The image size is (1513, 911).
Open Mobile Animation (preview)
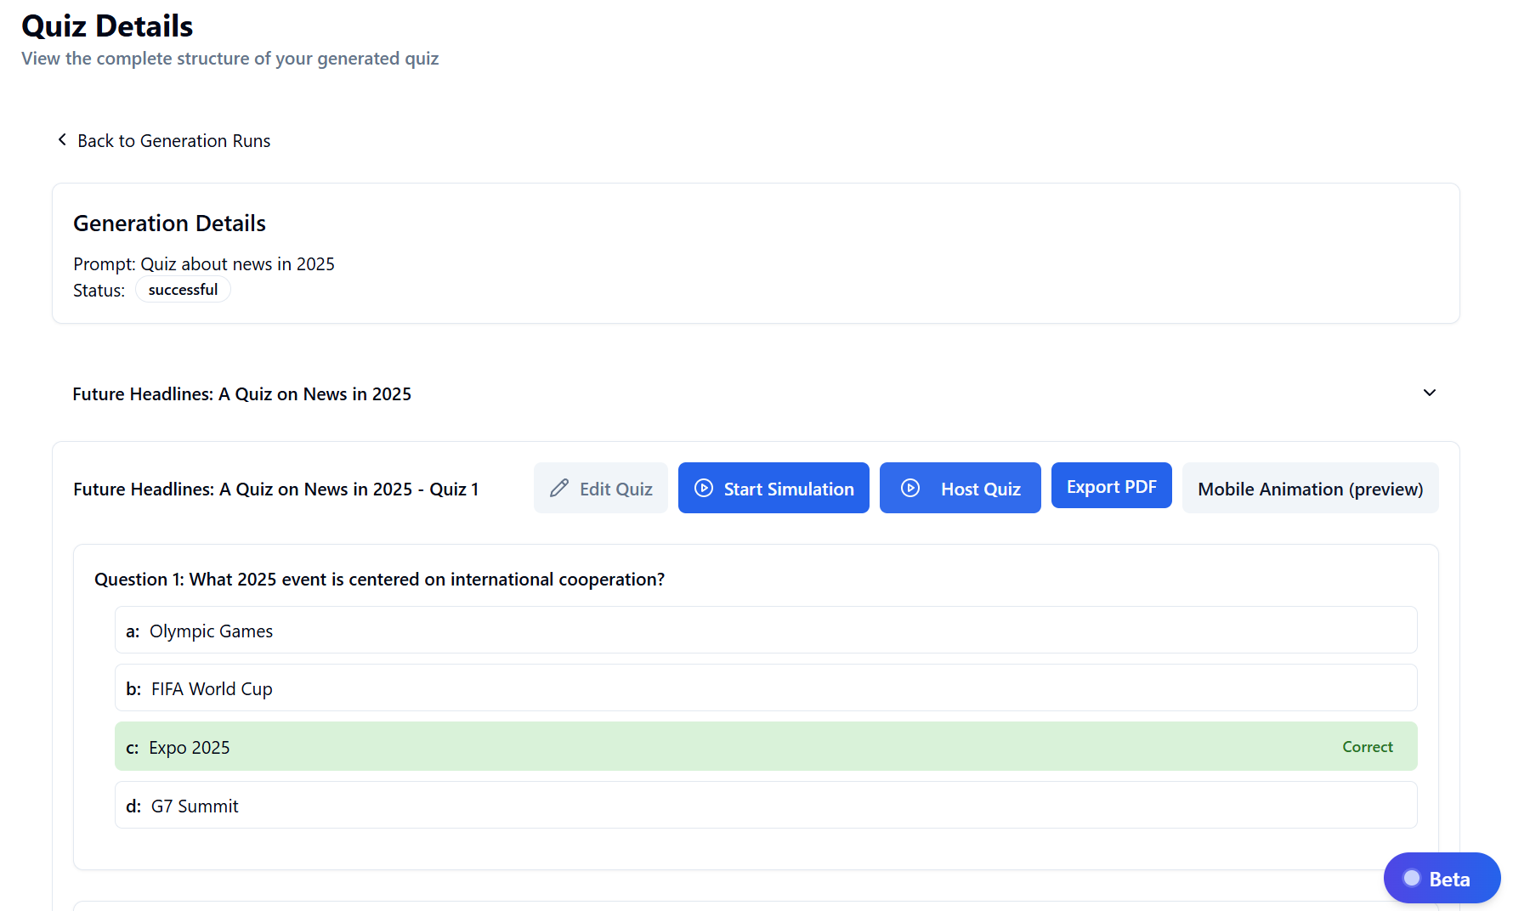tap(1311, 488)
